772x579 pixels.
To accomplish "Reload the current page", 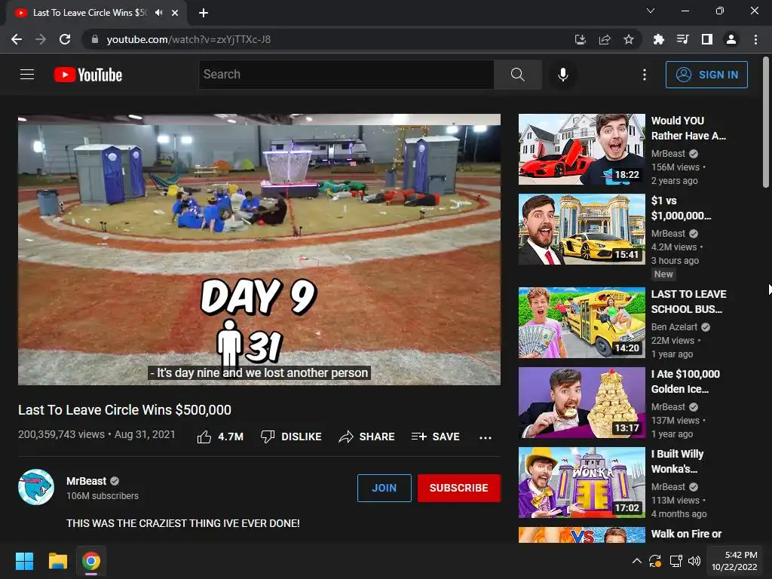I will (x=65, y=39).
